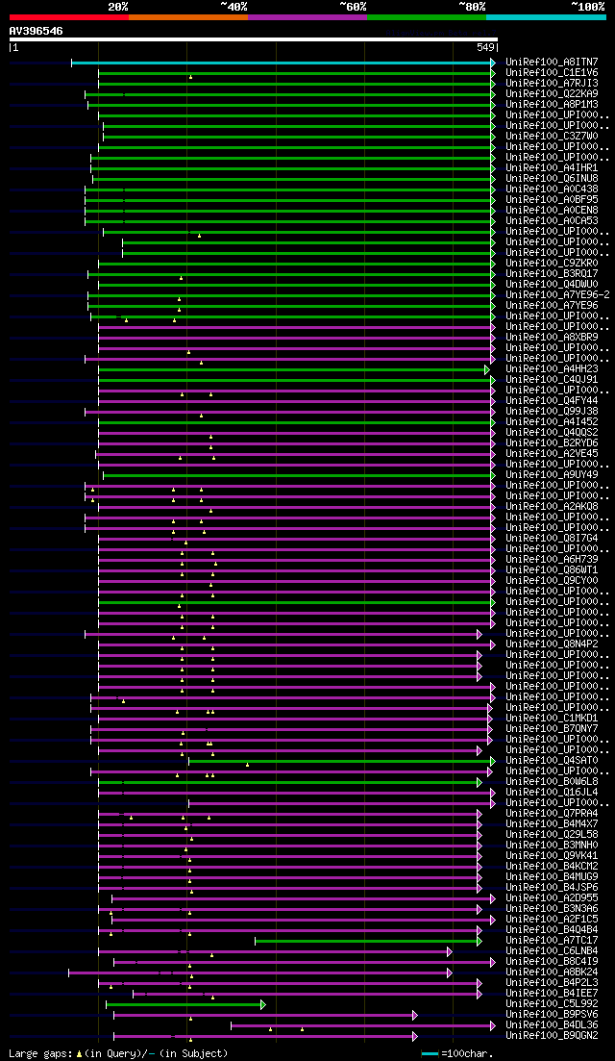
Task: Click the purple segment of the identity scale
Action: 307,16
